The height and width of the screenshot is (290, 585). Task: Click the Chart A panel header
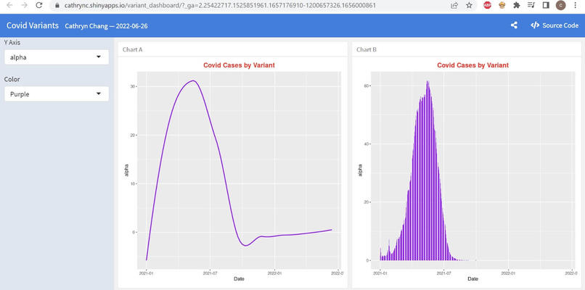[232, 49]
